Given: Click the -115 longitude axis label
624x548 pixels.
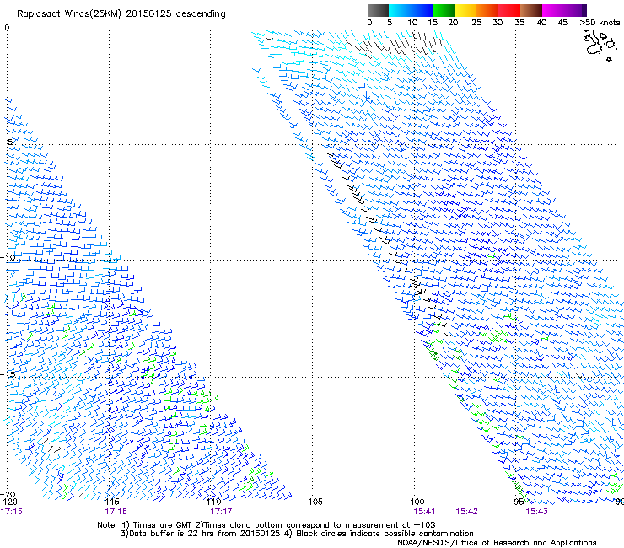Looking at the screenshot, I should click(x=109, y=502).
